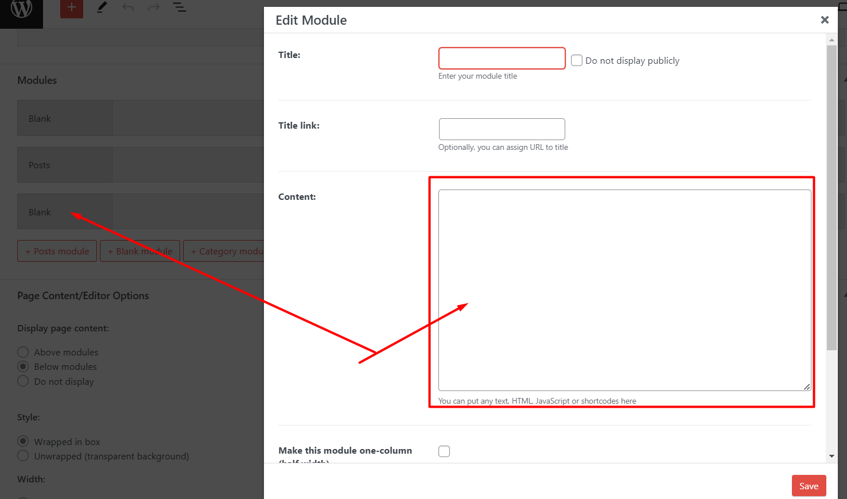Screen dimensions: 847x499
Task: Choose Do not display page content
Action: tap(23, 381)
